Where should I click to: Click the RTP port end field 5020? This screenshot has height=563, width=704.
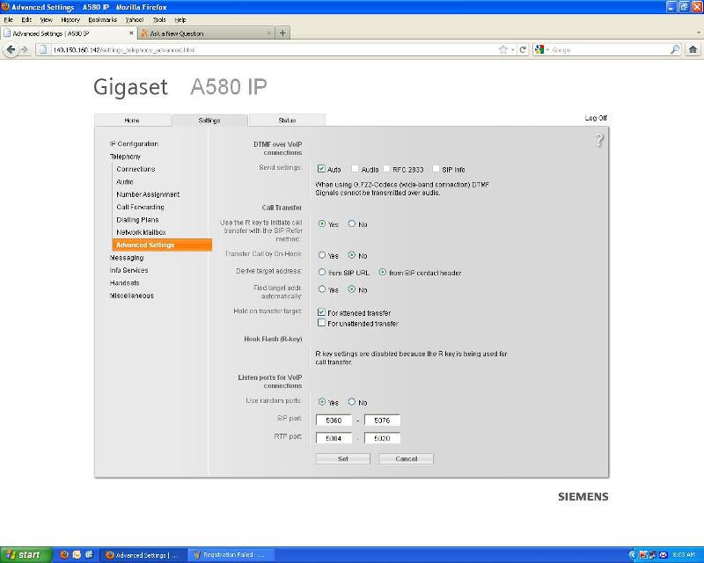pos(382,438)
